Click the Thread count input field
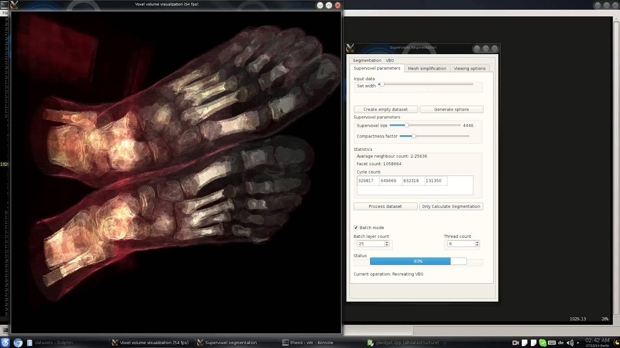620x348 pixels. tap(461, 244)
